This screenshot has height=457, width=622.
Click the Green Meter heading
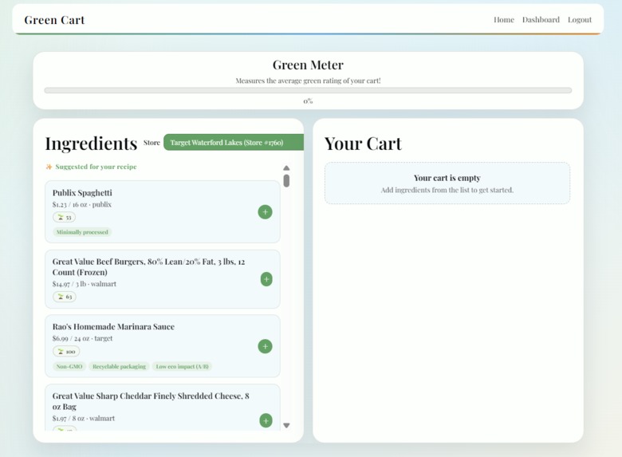pyautogui.click(x=308, y=65)
